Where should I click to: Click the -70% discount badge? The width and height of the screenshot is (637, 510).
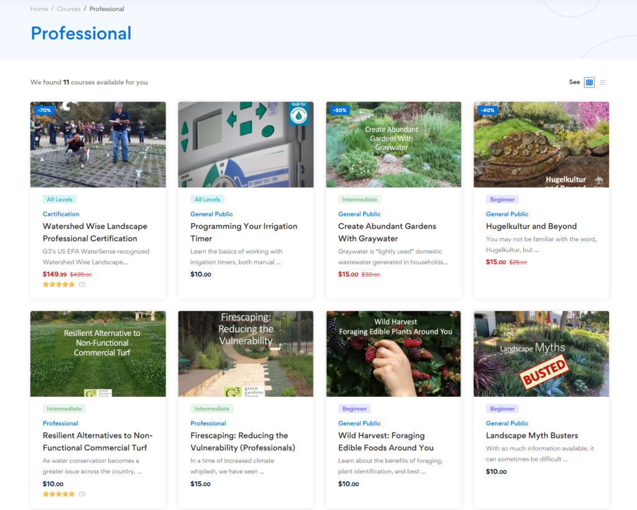tap(44, 110)
